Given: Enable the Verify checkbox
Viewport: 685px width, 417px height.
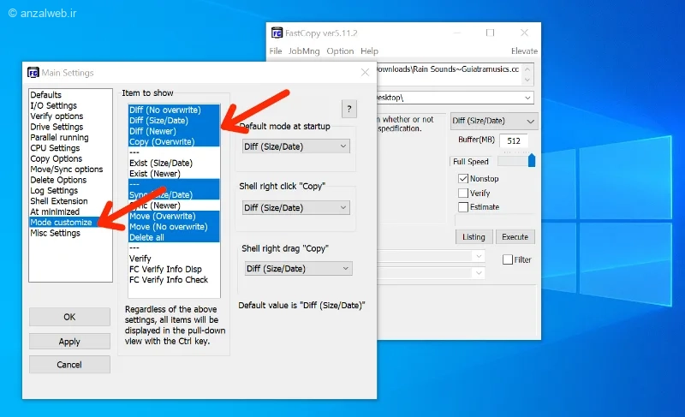Looking at the screenshot, I should point(463,193).
